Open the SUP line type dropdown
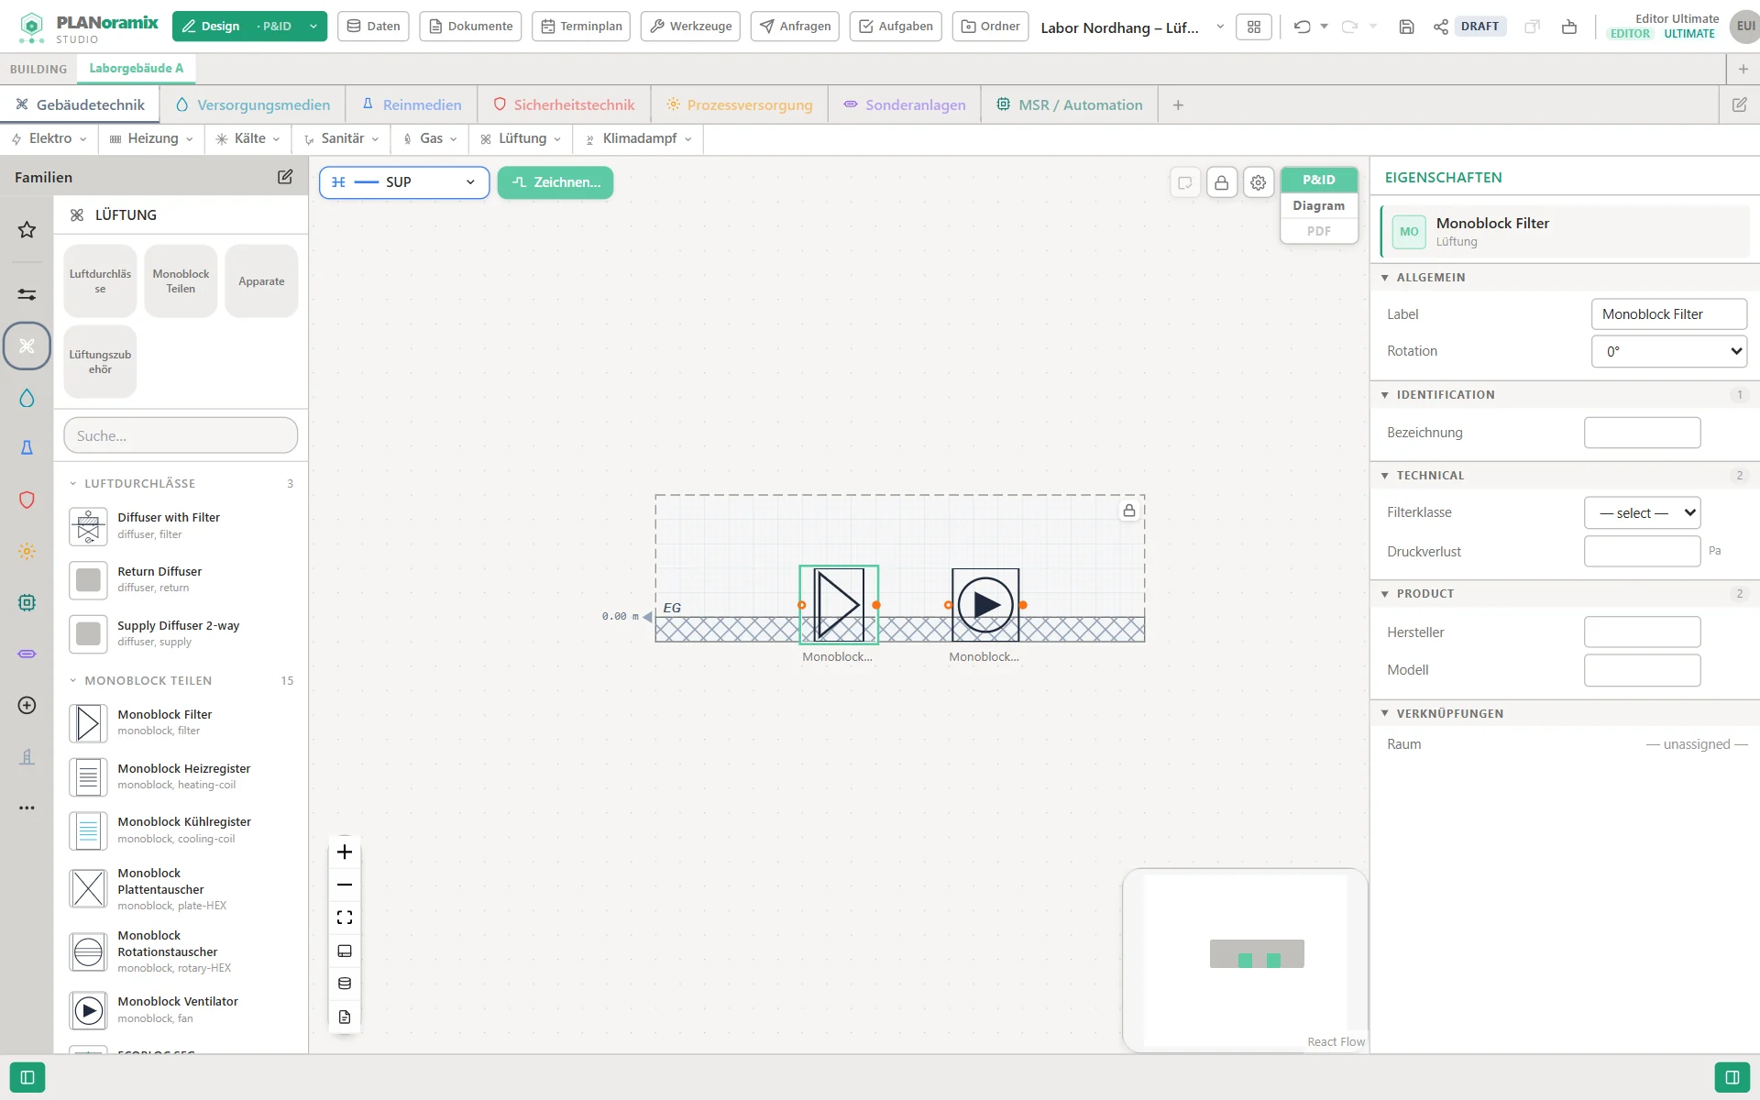The image size is (1760, 1100). pyautogui.click(x=404, y=182)
